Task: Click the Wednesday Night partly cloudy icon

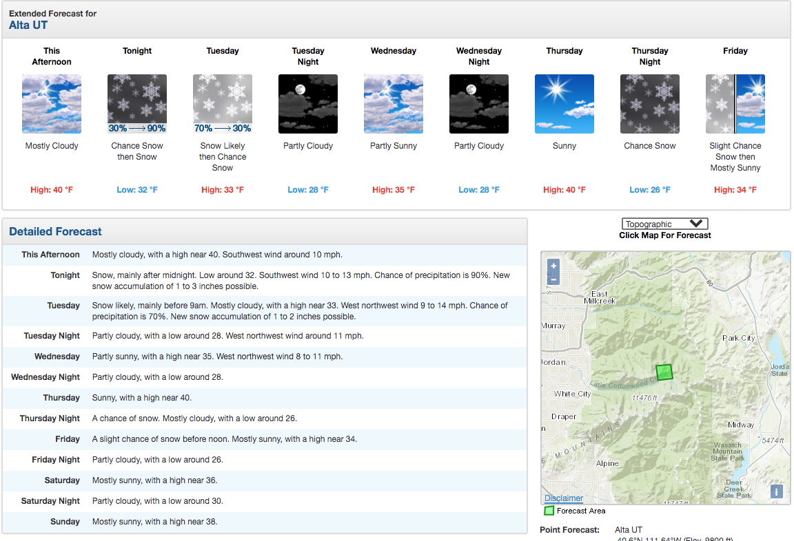Action: [479, 104]
